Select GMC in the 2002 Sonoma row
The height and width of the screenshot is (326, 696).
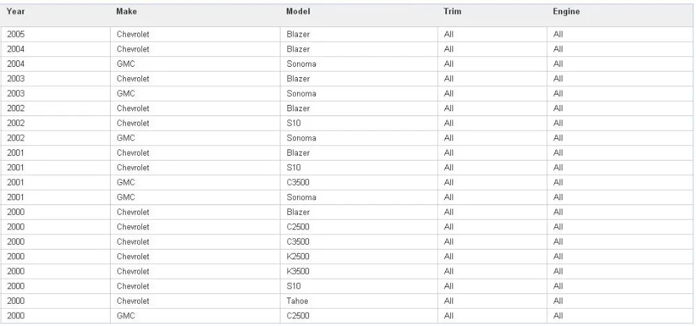[x=125, y=138]
